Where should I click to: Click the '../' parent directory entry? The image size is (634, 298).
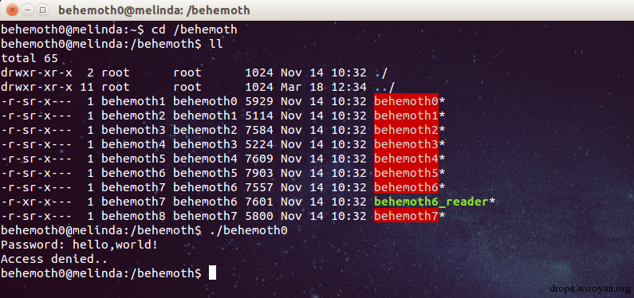[384, 87]
